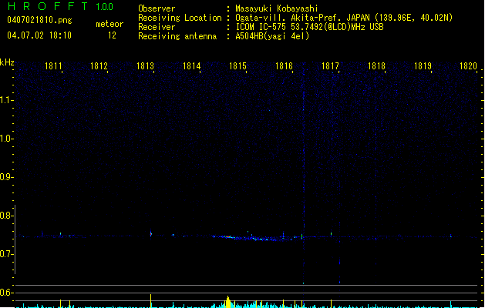Click the A504HB(yagi 4el) antenna text

point(272,36)
